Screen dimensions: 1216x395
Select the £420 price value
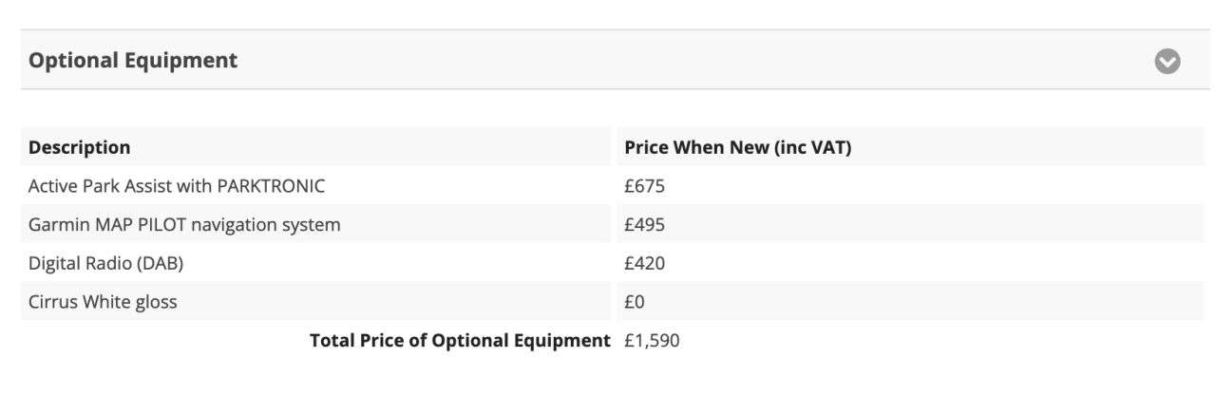point(644,264)
